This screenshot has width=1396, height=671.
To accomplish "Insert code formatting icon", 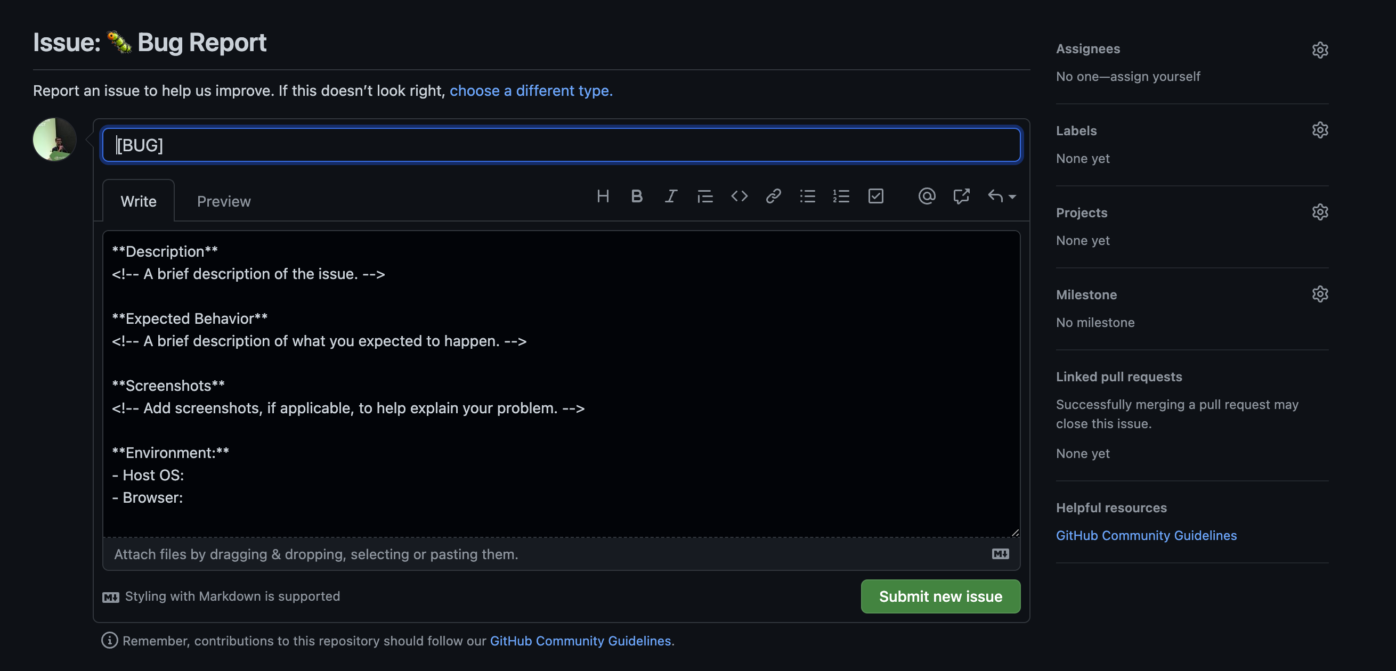I will click(739, 196).
